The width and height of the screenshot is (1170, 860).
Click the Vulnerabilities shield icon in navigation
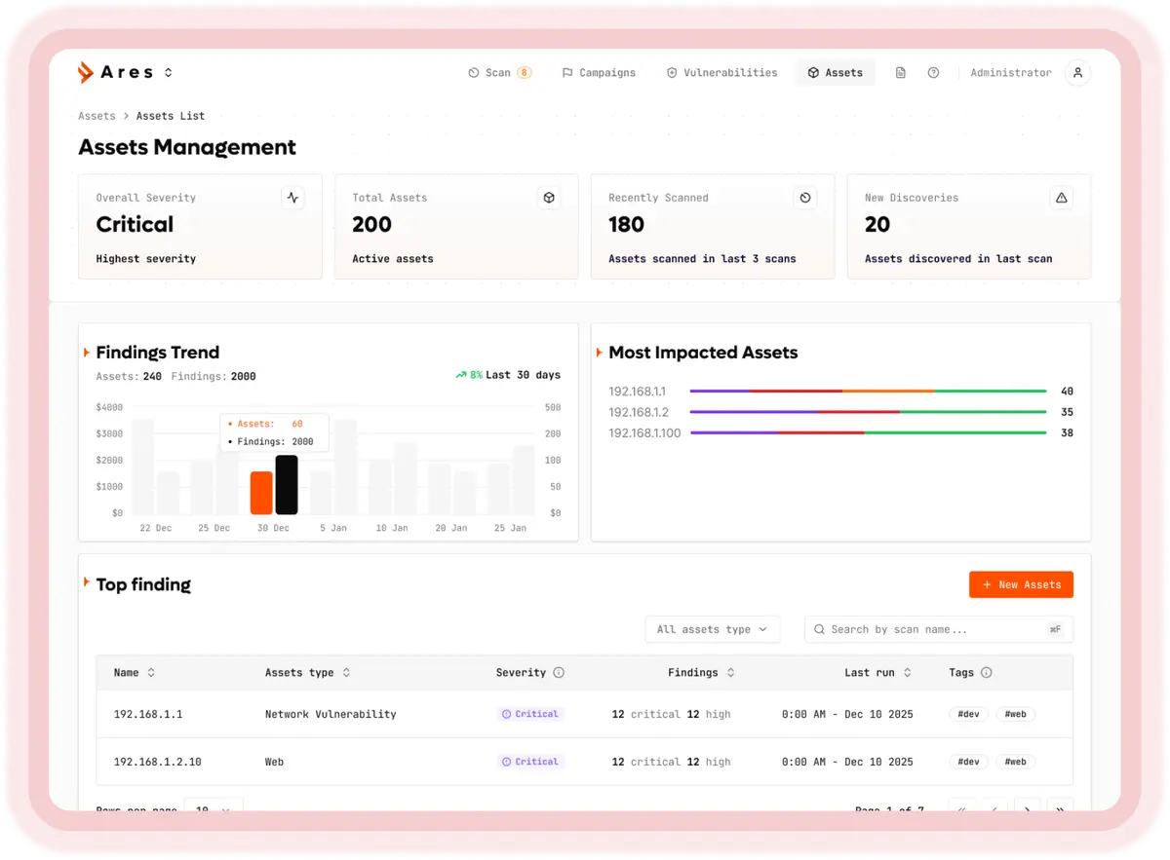671,72
